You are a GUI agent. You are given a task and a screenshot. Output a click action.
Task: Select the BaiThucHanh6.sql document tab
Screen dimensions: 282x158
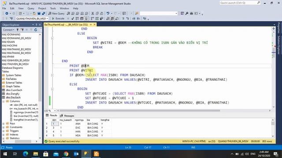[x=66, y=25]
